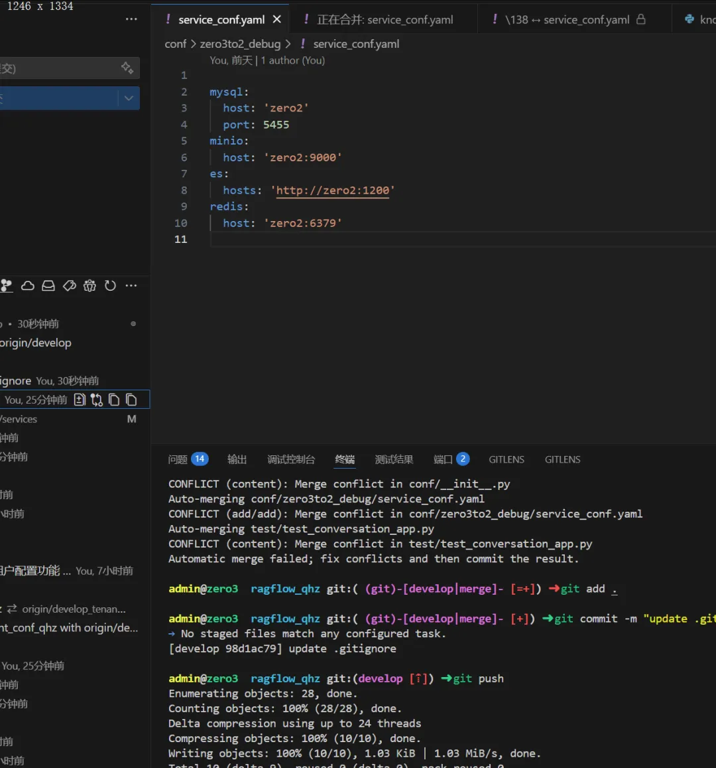Screen dimensions: 716x768
Task: Open the GitLens Remotes cloud icon
Action: pyautogui.click(x=28, y=285)
